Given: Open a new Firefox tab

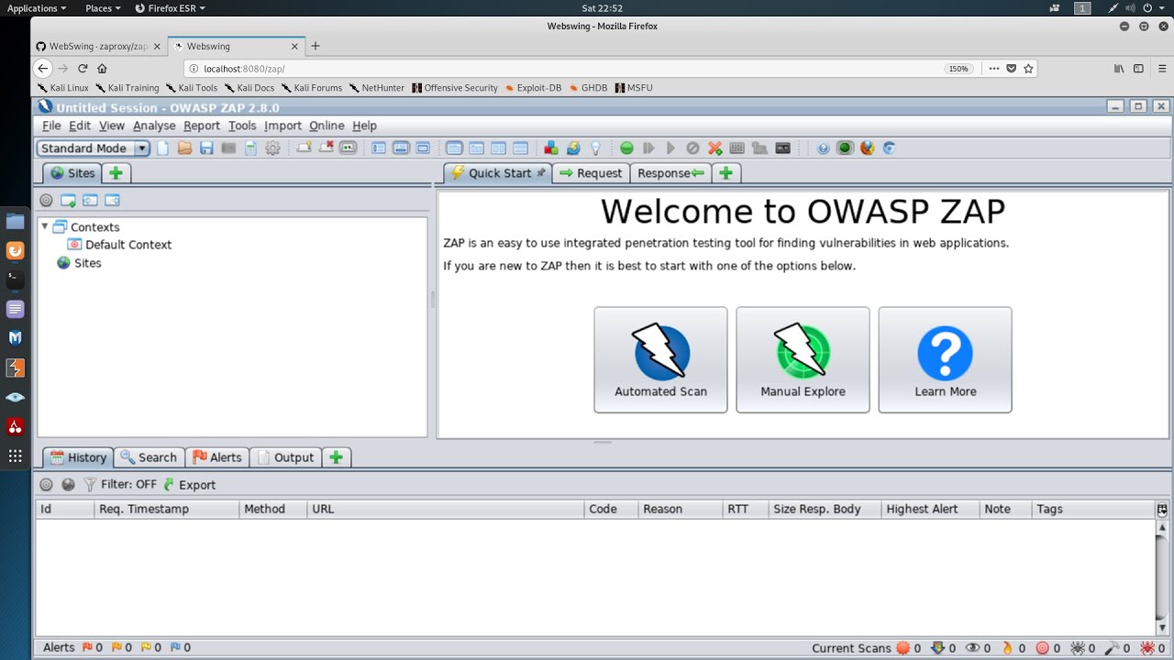Looking at the screenshot, I should [316, 46].
